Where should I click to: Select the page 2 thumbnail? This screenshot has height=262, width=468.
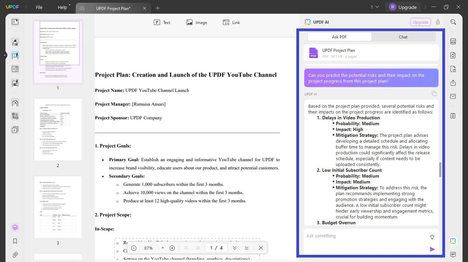[58, 130]
